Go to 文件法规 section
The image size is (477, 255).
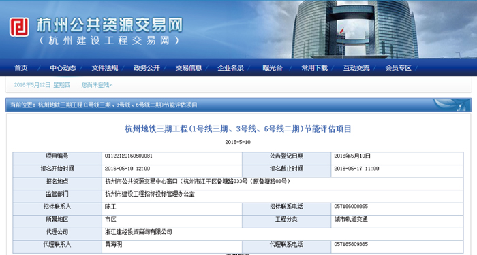[x=105, y=68]
